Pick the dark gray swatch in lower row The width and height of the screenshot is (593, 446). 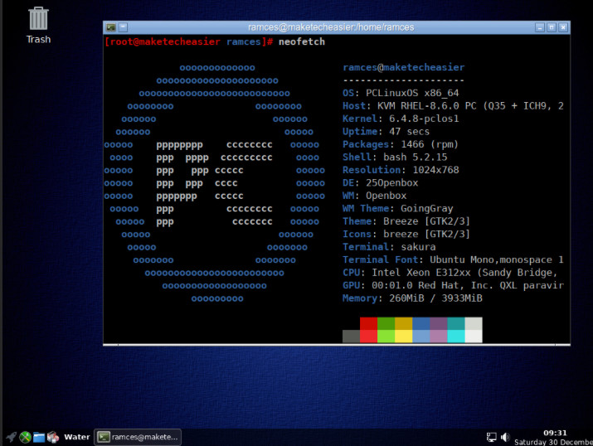point(352,337)
